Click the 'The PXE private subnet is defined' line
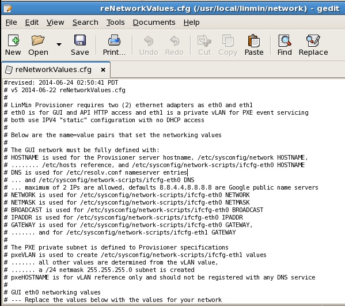 coord(116,247)
